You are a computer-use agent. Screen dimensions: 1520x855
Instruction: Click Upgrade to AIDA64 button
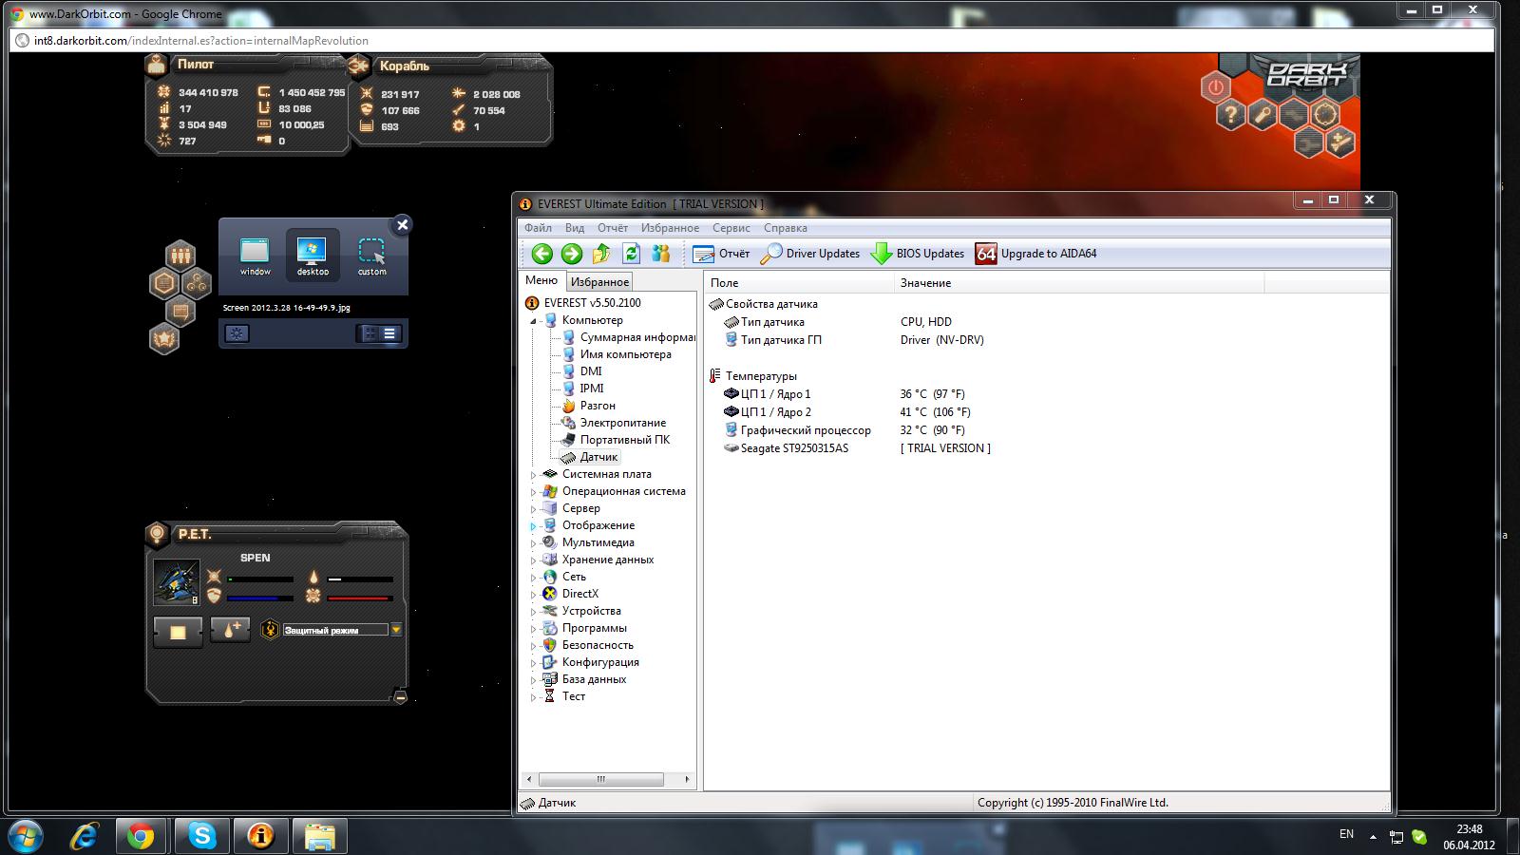click(1036, 254)
